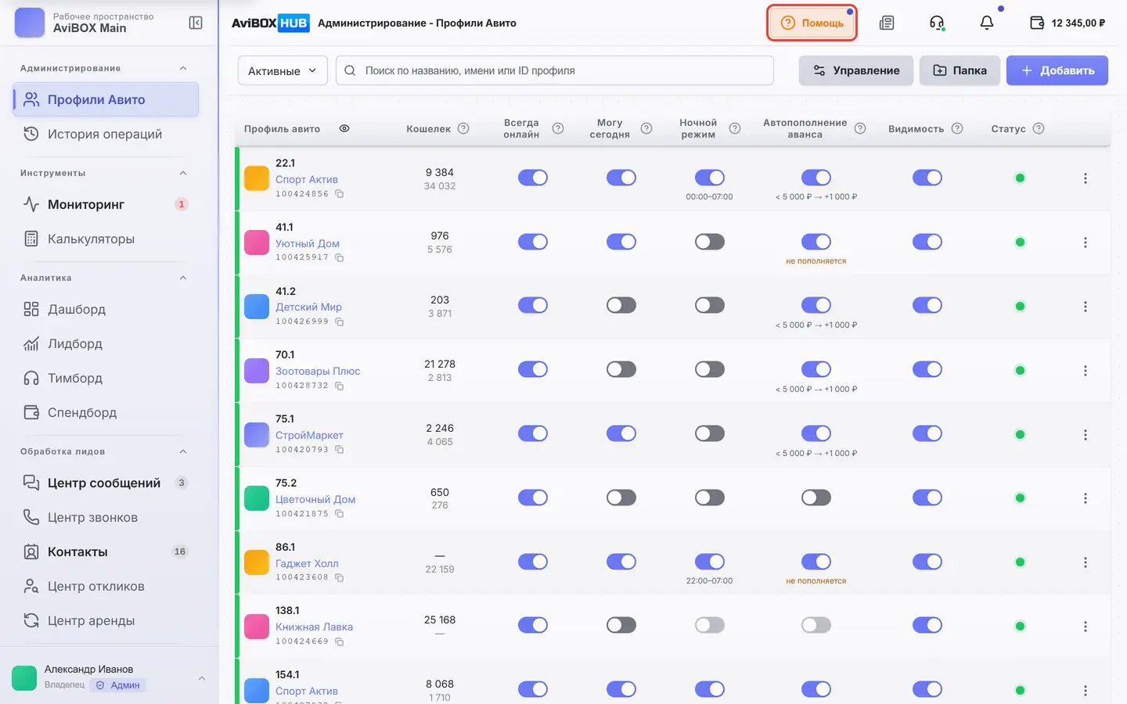Click the pink avatar of Книжная Лавка
The height and width of the screenshot is (704, 1127).
coord(257,626)
